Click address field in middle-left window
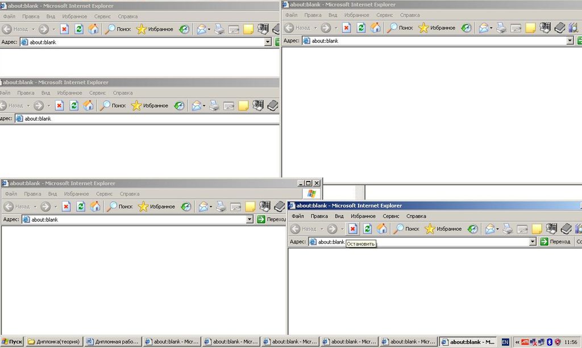Image resolution: width=582 pixels, height=348 pixels. click(x=147, y=118)
